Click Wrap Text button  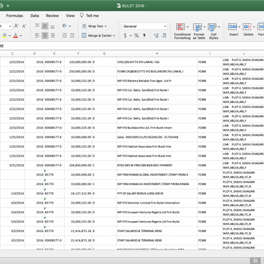[x=93, y=26]
